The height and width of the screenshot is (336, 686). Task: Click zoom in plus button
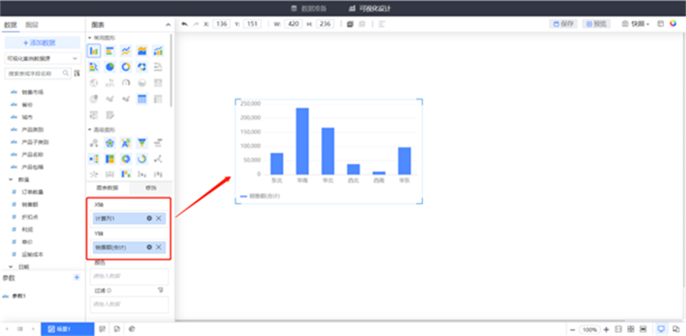[x=605, y=328]
